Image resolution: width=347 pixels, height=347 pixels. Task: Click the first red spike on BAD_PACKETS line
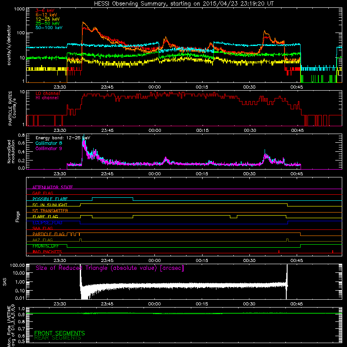[279, 252]
